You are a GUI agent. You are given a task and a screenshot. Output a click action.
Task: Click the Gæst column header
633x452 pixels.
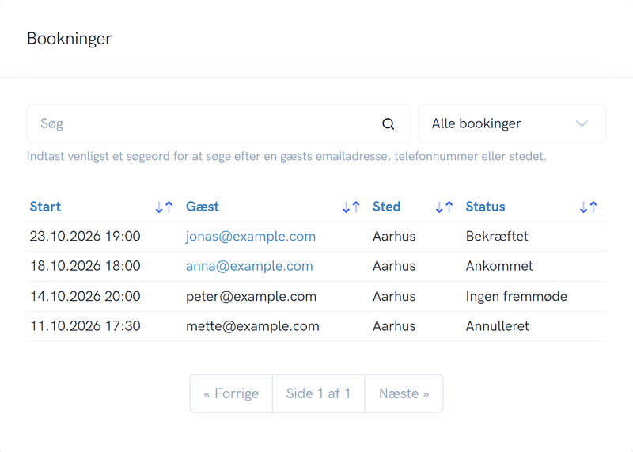click(x=203, y=207)
